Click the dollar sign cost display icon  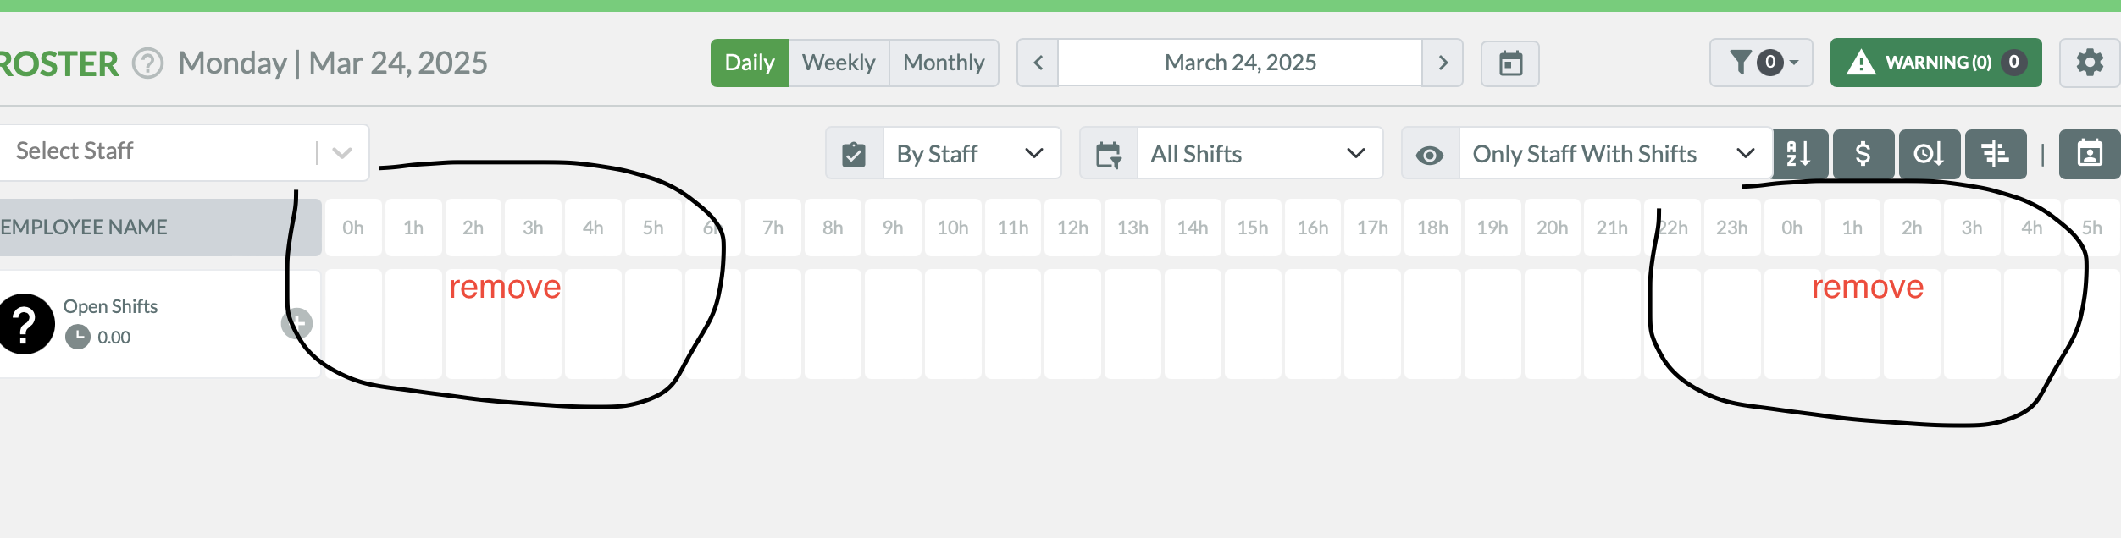1863,153
